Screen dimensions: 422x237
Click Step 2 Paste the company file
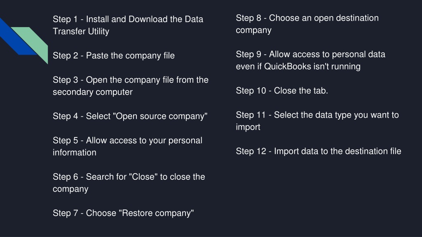tap(114, 56)
